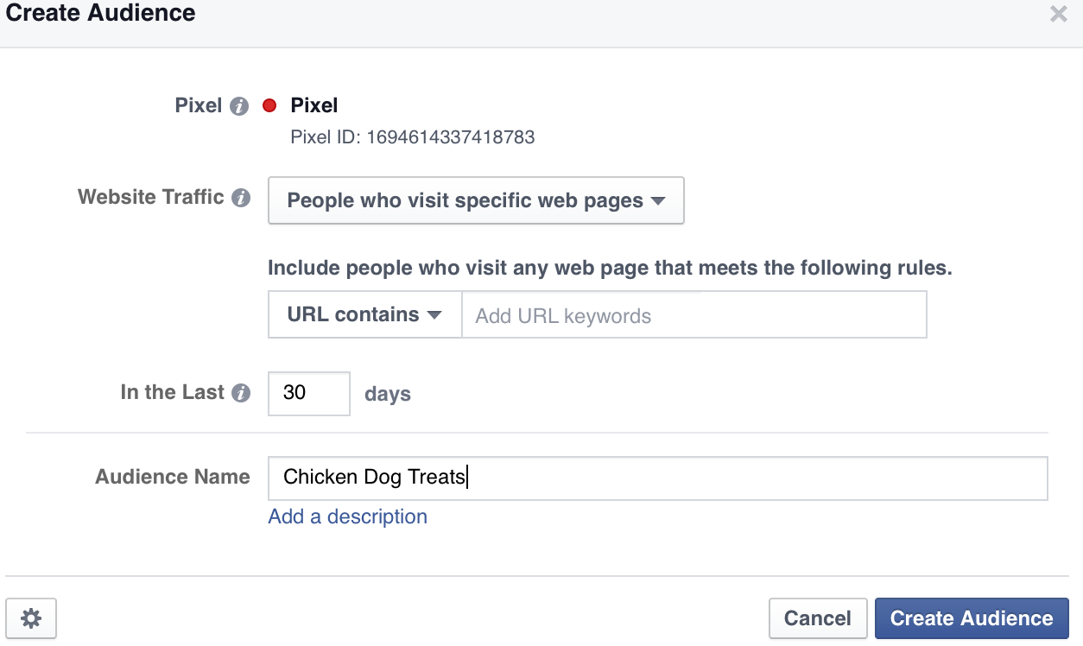Click the Pixel ID number text
Viewport: 1083px width, 646px height.
pos(413,136)
